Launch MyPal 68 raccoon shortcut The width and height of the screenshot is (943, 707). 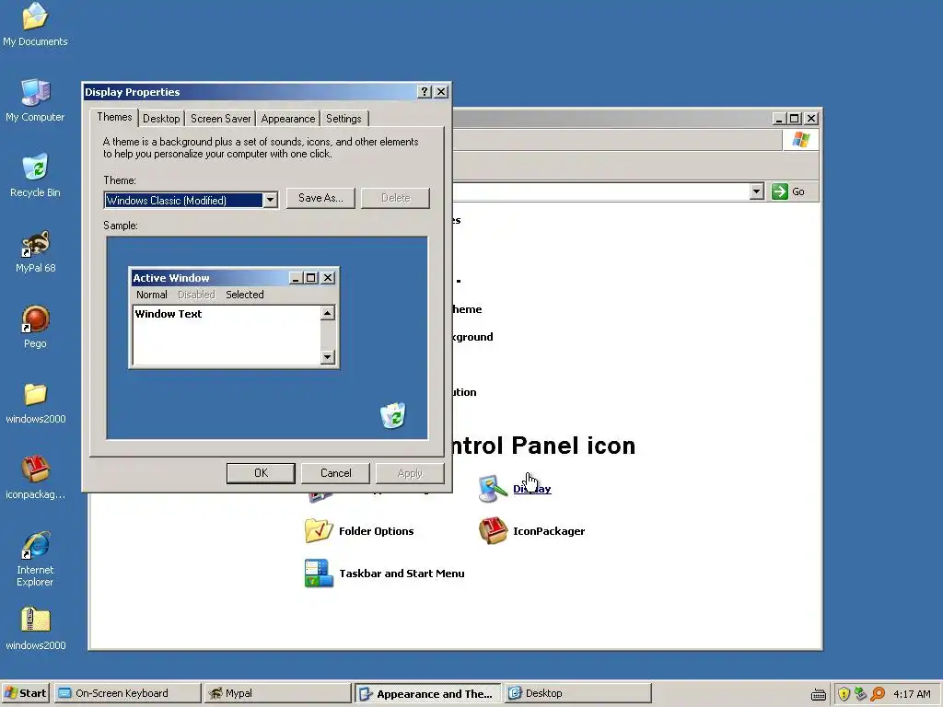pos(35,243)
